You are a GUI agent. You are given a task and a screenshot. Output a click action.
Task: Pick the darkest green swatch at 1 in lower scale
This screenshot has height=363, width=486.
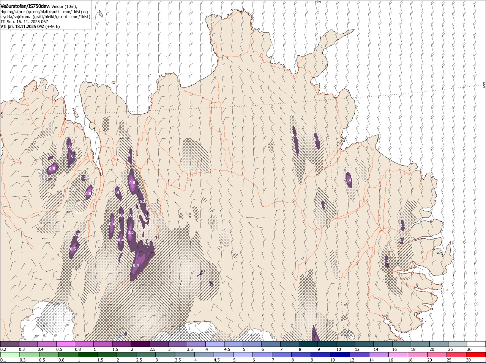(87, 355)
